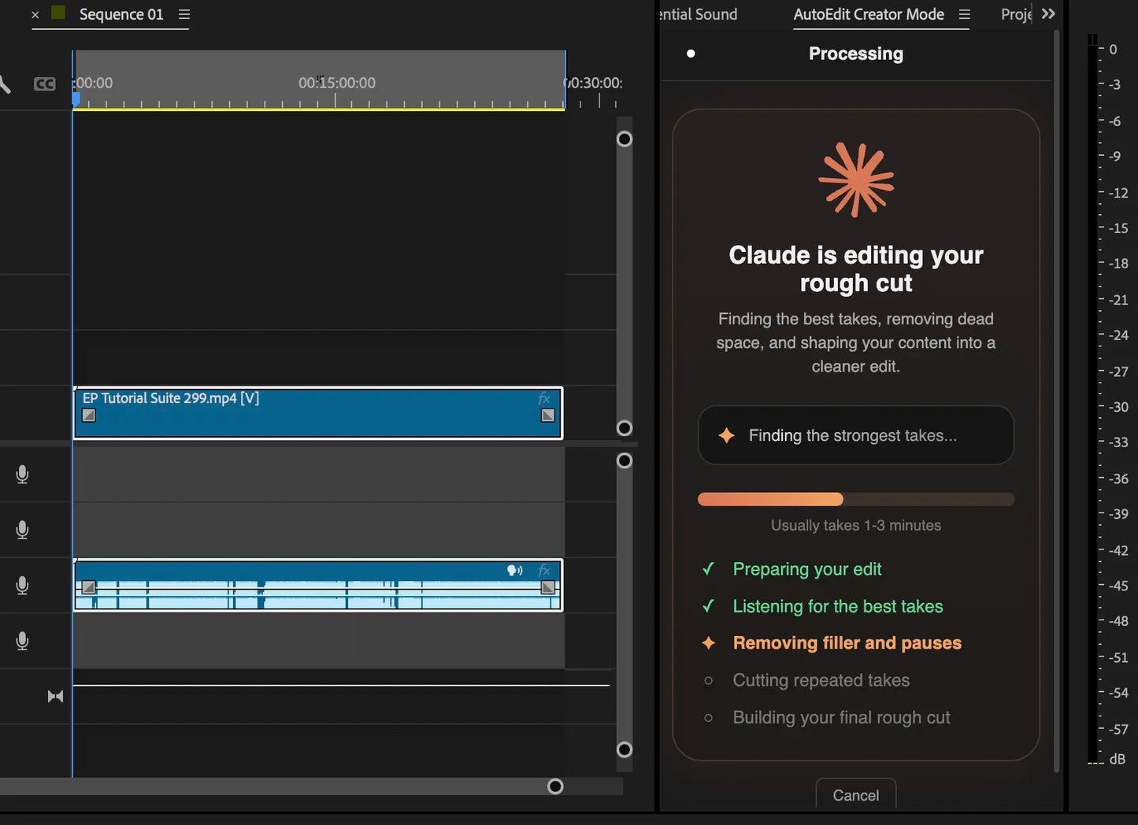Click the 00:15:00:00 mark on time ruler
Image resolution: width=1138 pixels, height=825 pixels.
point(336,83)
